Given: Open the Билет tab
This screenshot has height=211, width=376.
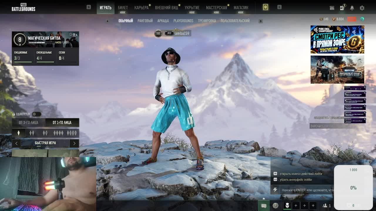Looking at the screenshot, I should [123, 8].
